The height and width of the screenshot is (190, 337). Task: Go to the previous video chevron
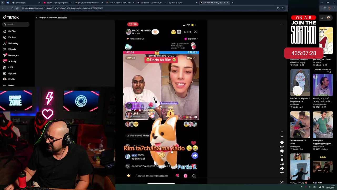pyautogui.click(x=282, y=131)
